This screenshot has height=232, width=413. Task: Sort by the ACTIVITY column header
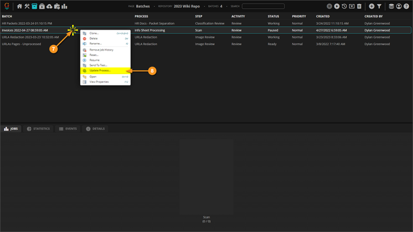click(x=238, y=16)
